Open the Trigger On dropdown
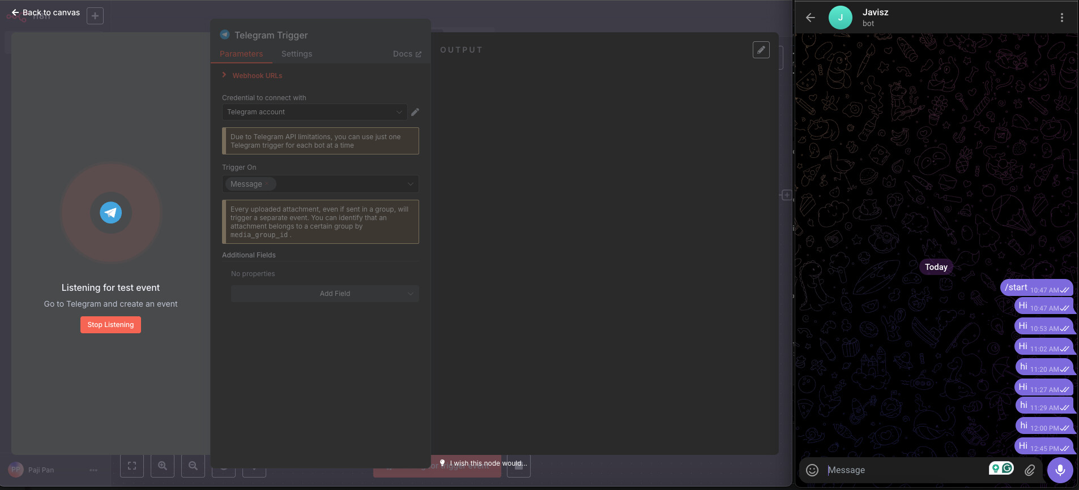Screen dimensions: 1079x490 click(321, 184)
